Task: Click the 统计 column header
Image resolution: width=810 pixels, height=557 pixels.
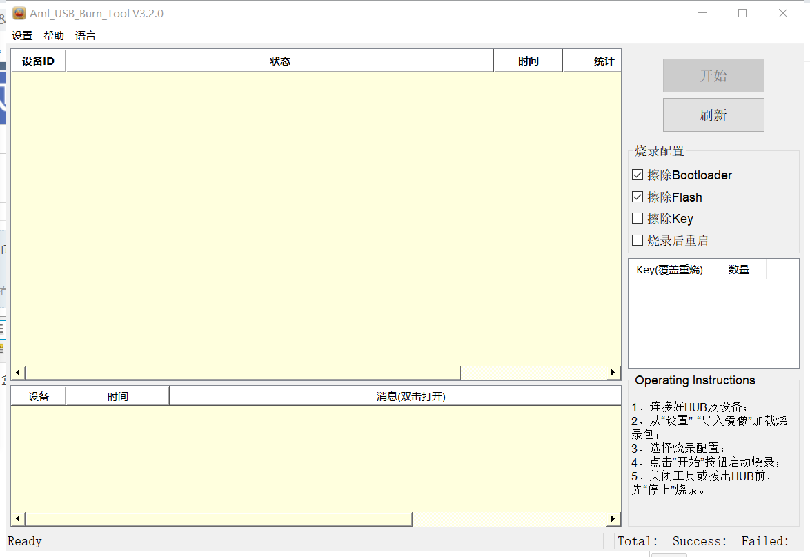Action: pos(604,61)
